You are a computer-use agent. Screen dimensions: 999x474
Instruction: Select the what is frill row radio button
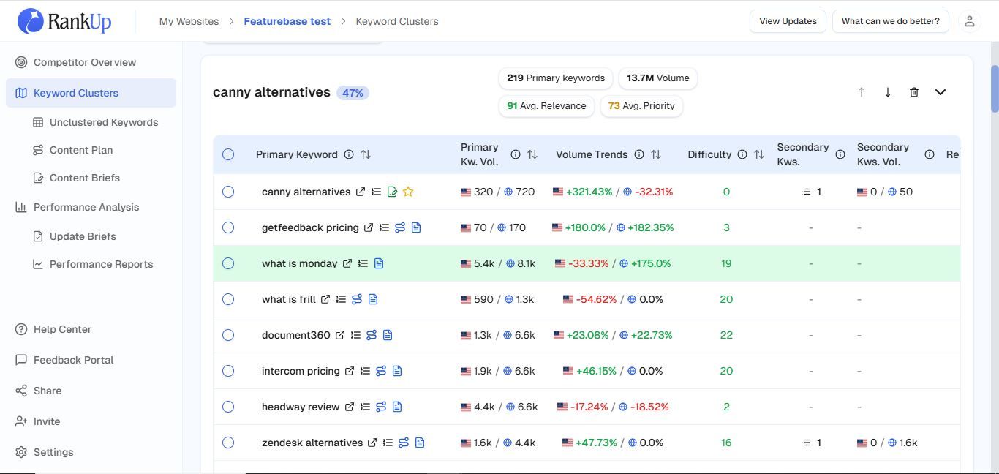coord(228,299)
